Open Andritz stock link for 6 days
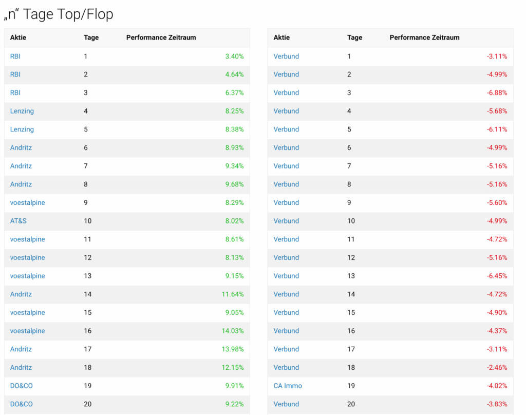The height and width of the screenshot is (415, 526). point(21,147)
